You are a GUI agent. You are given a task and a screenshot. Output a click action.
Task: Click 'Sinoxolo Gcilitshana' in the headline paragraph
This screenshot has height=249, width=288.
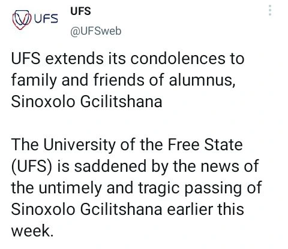[x=86, y=102]
